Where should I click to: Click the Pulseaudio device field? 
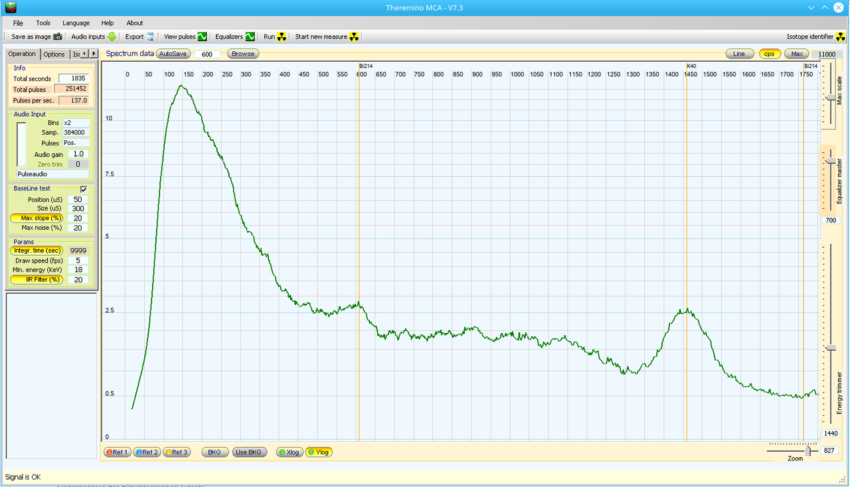(52, 174)
